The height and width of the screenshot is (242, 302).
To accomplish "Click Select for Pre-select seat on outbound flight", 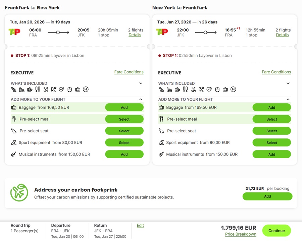I will pyautogui.click(x=124, y=131).
